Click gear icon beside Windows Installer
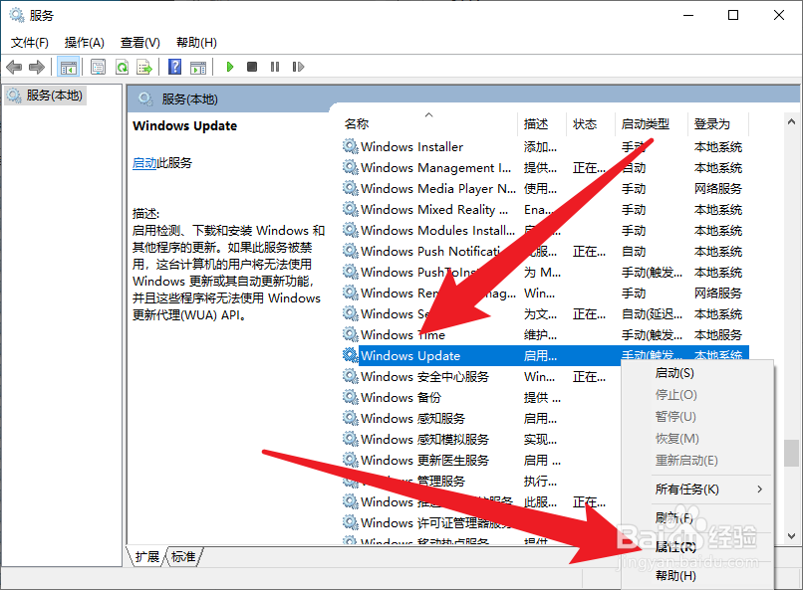This screenshot has height=590, width=803. pos(351,146)
